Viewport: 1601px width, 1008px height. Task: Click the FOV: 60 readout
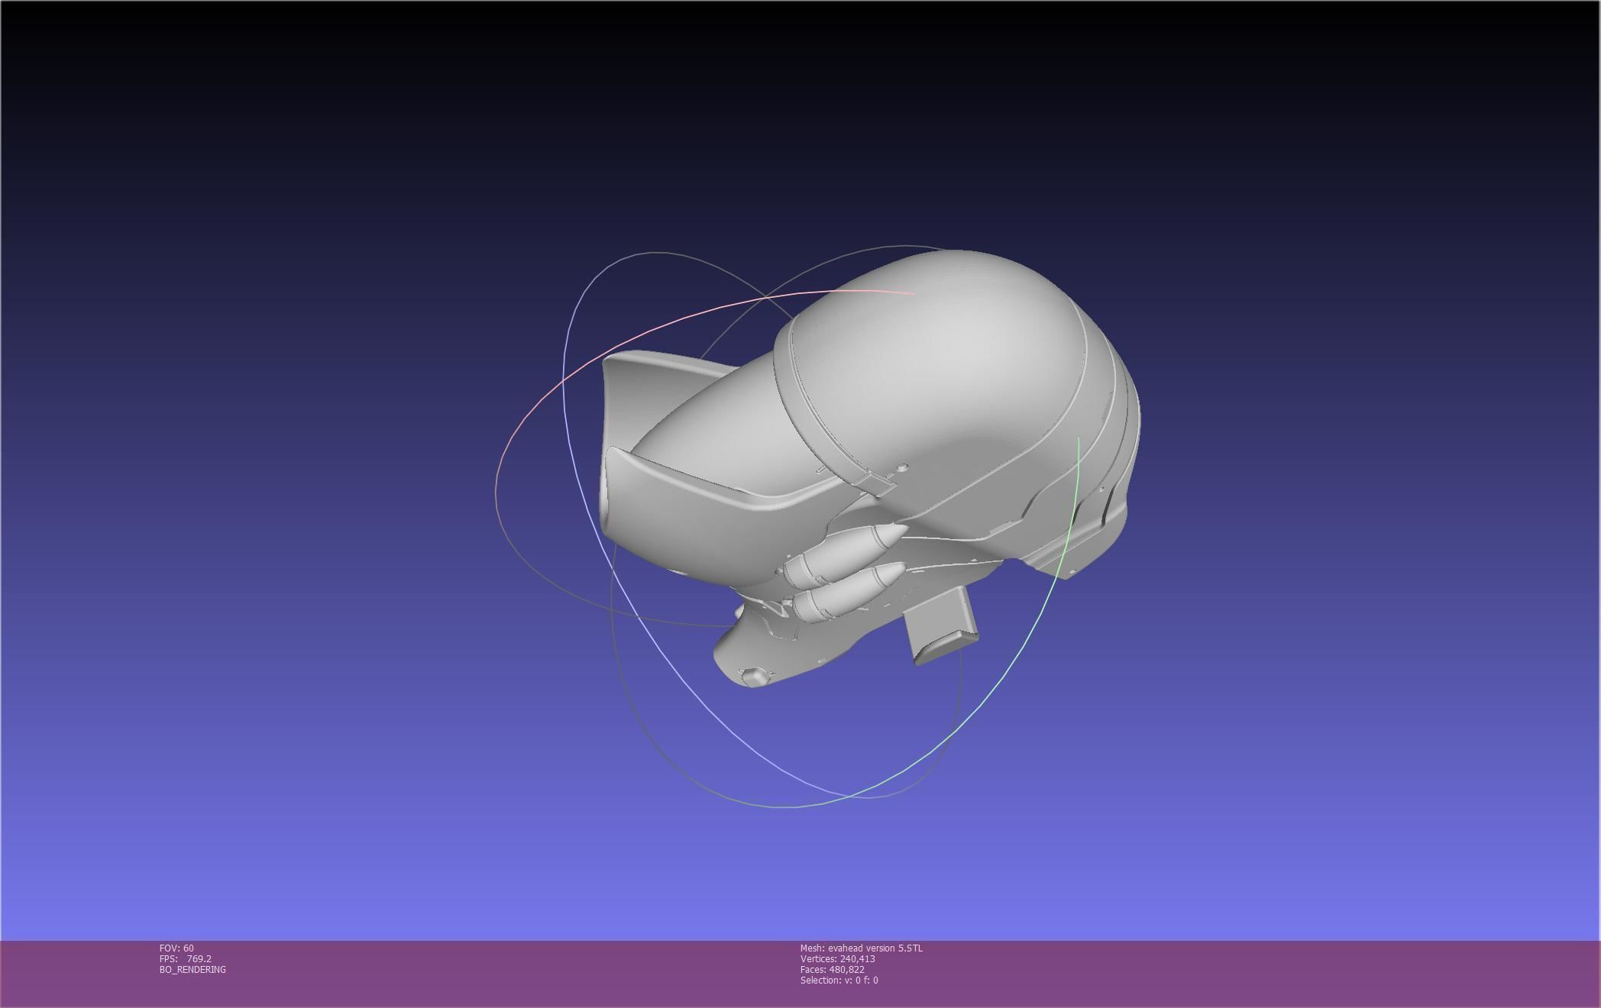(176, 948)
